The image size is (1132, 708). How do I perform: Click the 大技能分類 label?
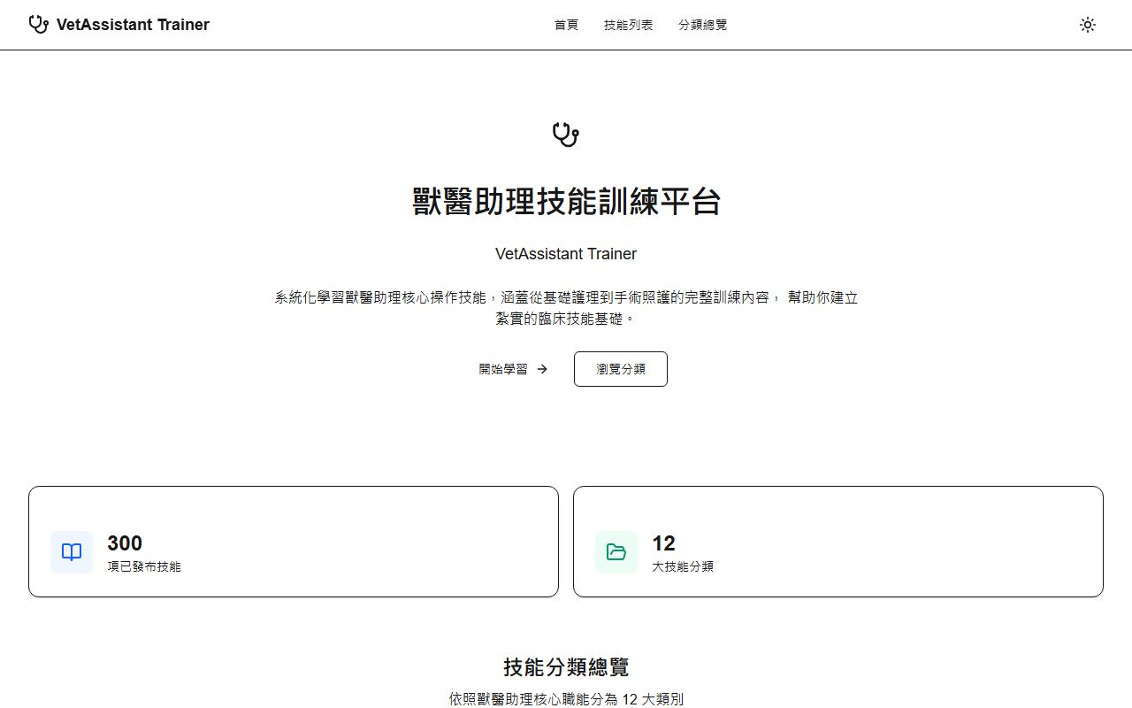[x=683, y=566]
